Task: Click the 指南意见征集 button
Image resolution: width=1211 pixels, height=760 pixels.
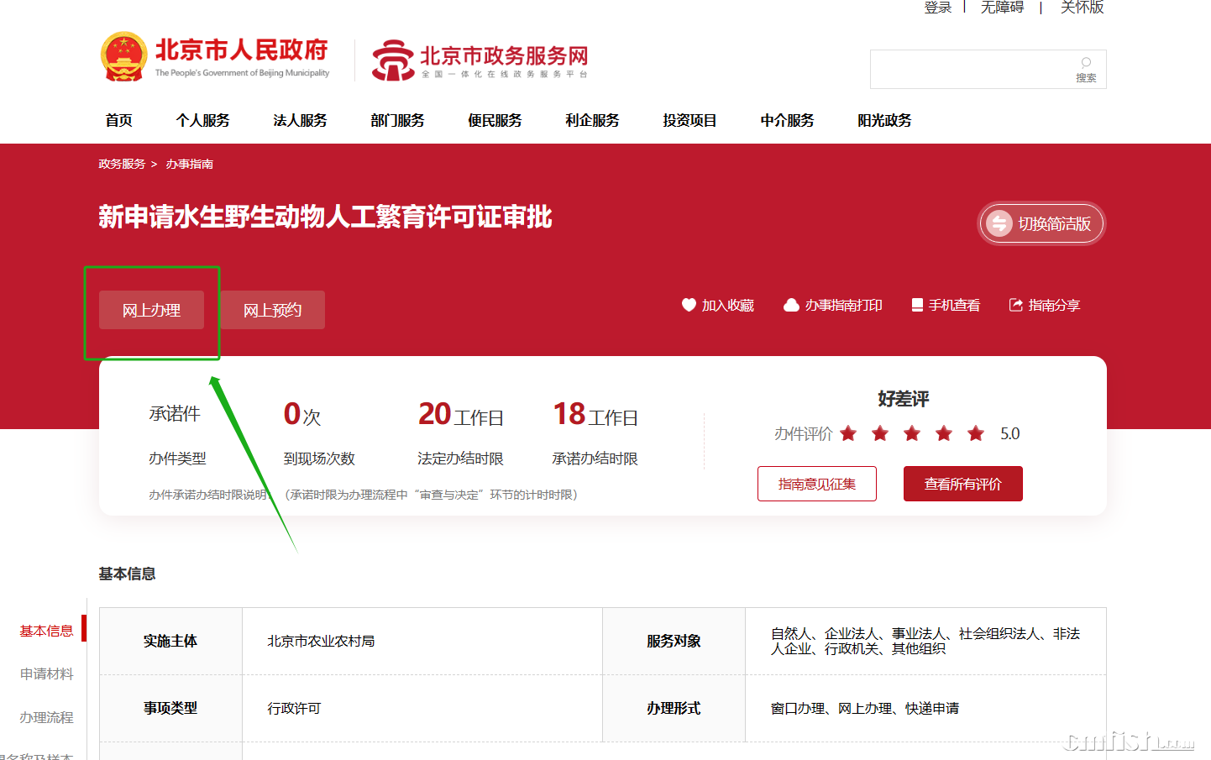Action: click(816, 484)
